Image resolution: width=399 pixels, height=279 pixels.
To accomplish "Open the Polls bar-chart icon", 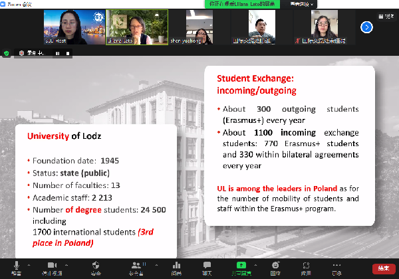I will pyautogui.click(x=176, y=268).
